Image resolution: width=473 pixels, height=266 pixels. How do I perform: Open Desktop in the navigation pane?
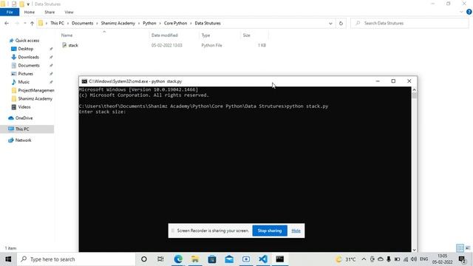pyautogui.click(x=26, y=49)
